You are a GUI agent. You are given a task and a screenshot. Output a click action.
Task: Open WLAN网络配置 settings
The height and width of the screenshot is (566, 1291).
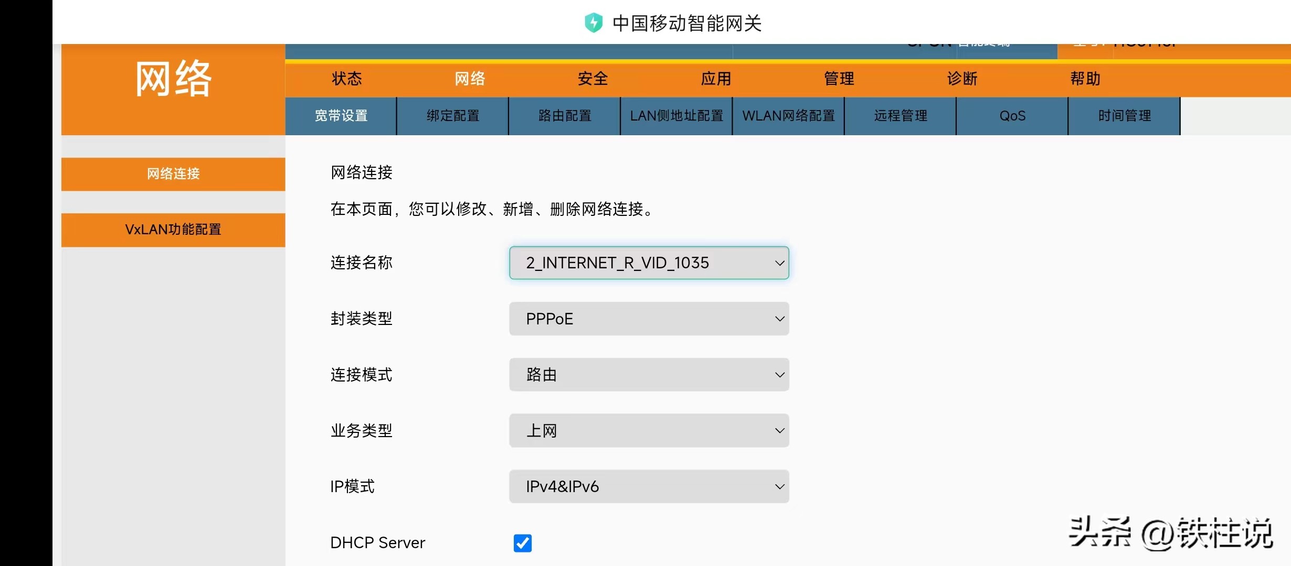coord(788,116)
